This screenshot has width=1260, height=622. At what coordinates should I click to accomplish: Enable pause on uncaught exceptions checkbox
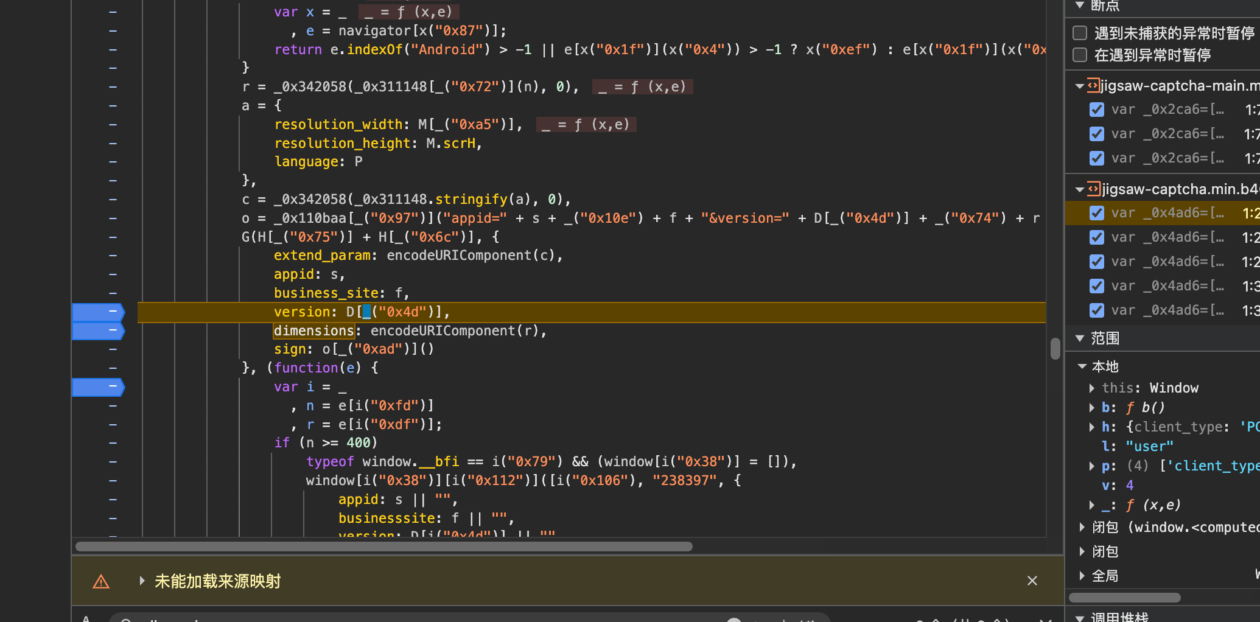point(1080,33)
